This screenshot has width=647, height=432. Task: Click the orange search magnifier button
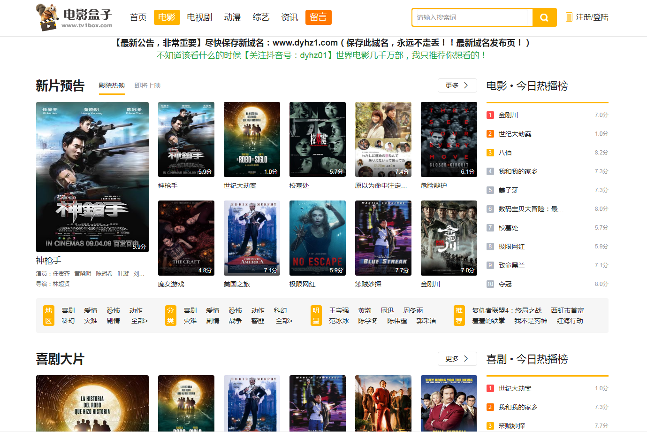544,17
